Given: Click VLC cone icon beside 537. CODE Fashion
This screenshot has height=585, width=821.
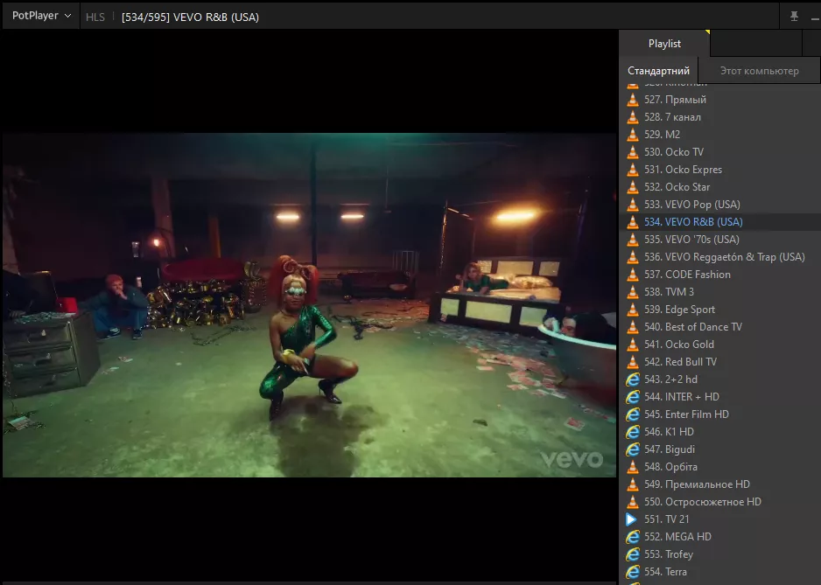Looking at the screenshot, I should click(x=633, y=275).
